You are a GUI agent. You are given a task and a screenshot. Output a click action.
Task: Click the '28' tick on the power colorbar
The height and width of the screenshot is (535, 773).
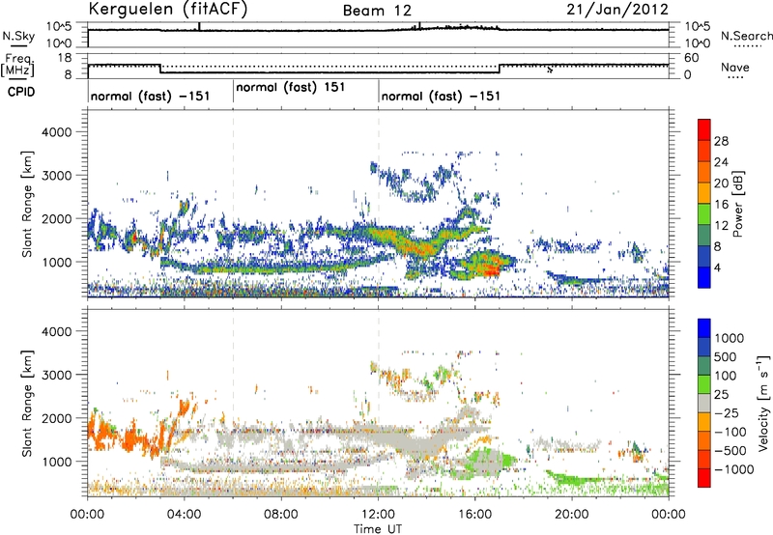(721, 141)
